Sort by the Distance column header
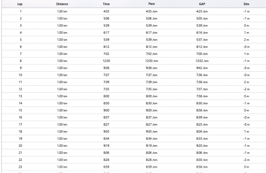The image size is (266, 173). point(62,4)
